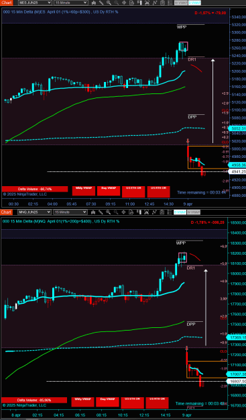Open Properties icon in MES chart toolbar
This screenshot has width=246, height=420.
pyautogui.click(x=162, y=3)
